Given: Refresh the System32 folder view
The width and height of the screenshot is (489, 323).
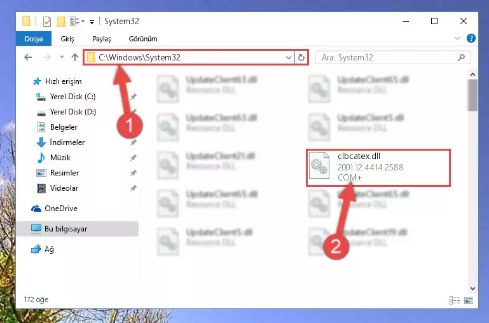Looking at the screenshot, I should coord(301,58).
